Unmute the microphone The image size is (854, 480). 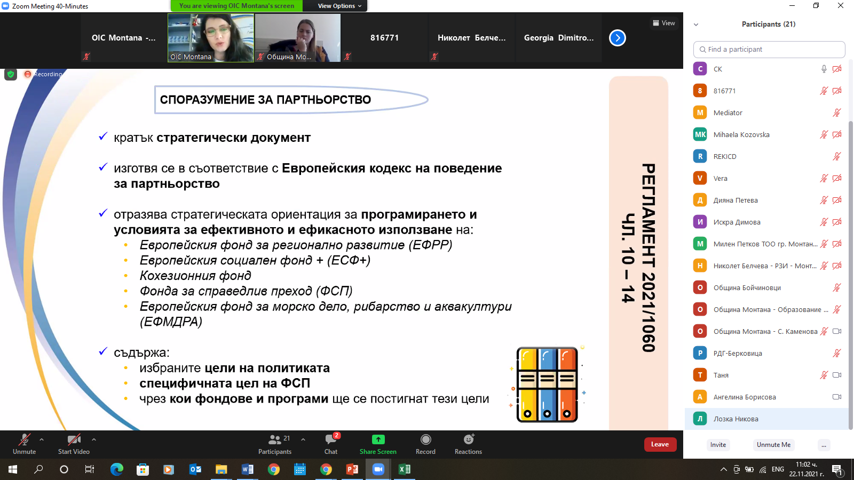(x=24, y=440)
